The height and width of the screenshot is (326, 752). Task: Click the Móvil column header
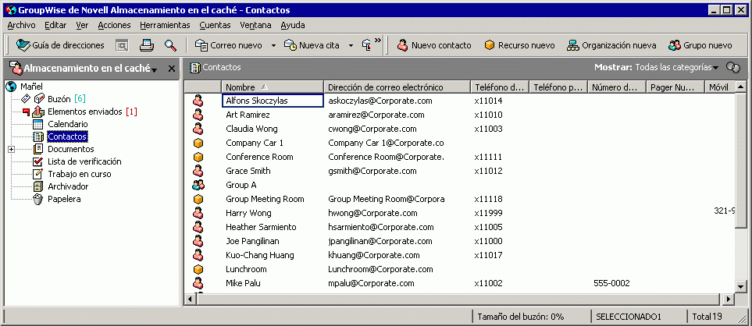tap(719, 87)
